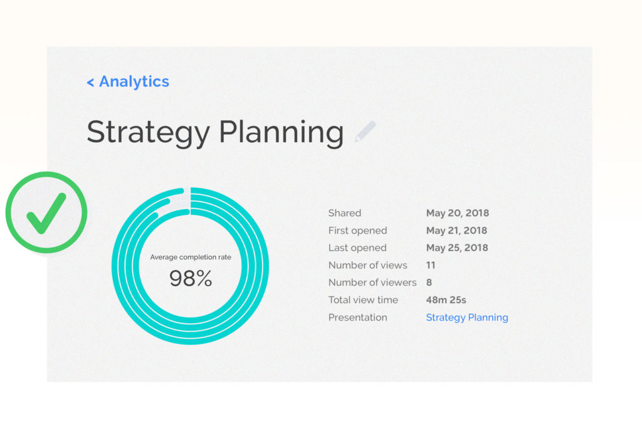642x429 pixels.
Task: Click the Total view time label
Action: 363,300
